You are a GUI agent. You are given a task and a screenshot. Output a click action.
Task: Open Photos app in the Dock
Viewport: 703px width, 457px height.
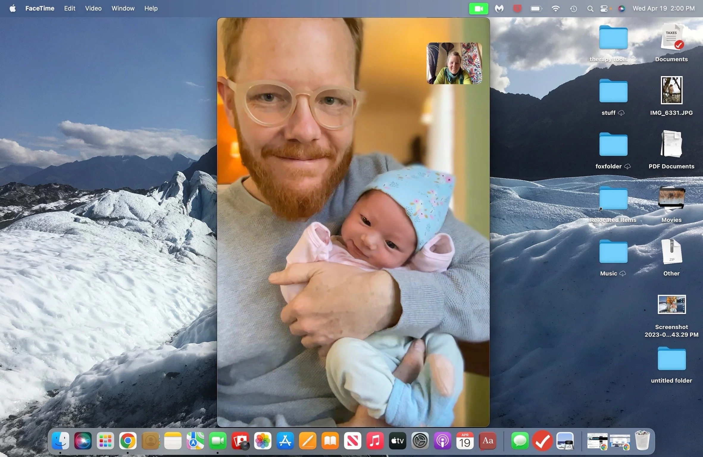(x=263, y=441)
